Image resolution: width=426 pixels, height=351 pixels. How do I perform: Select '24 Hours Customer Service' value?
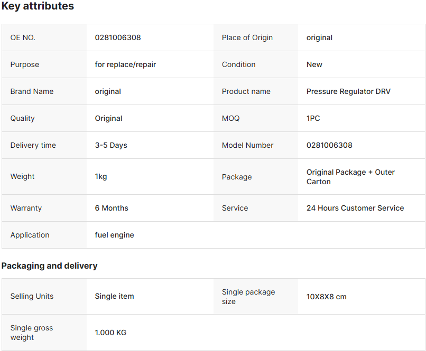pyautogui.click(x=355, y=208)
